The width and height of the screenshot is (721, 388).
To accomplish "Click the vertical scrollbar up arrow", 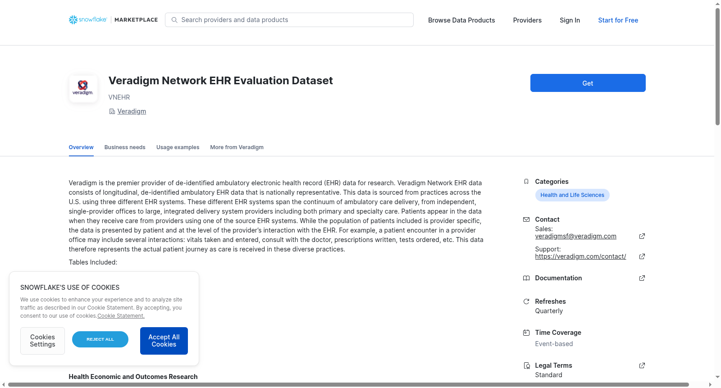I will point(717,4).
